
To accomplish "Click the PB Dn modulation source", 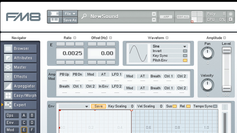I will click(x=78, y=74).
